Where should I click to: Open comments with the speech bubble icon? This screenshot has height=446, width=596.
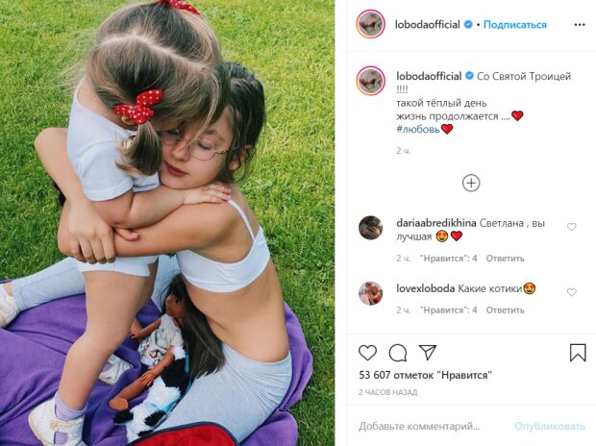(x=398, y=353)
